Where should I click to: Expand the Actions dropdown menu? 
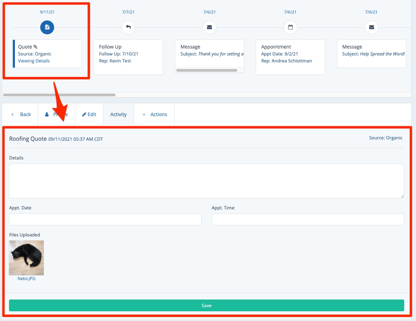tap(154, 114)
